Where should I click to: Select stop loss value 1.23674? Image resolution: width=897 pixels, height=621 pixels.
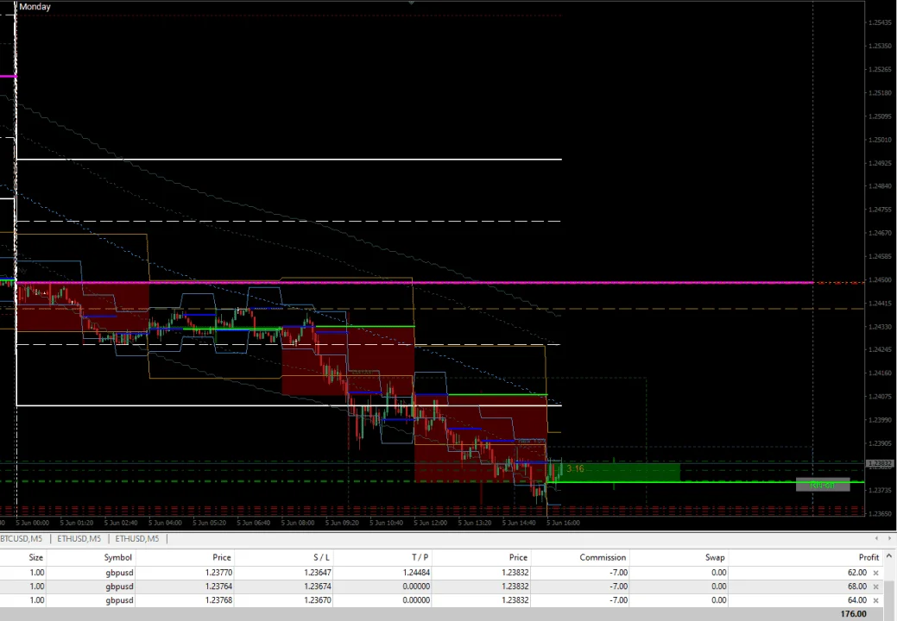tap(317, 586)
